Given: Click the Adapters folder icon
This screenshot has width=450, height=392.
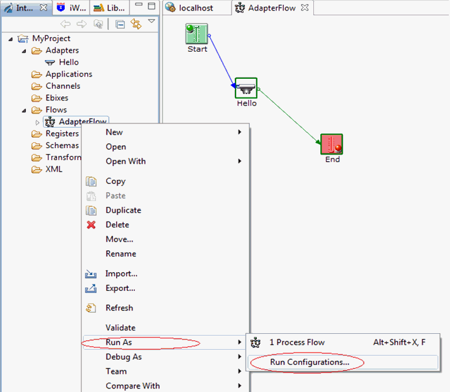Looking at the screenshot, I should tap(37, 51).
